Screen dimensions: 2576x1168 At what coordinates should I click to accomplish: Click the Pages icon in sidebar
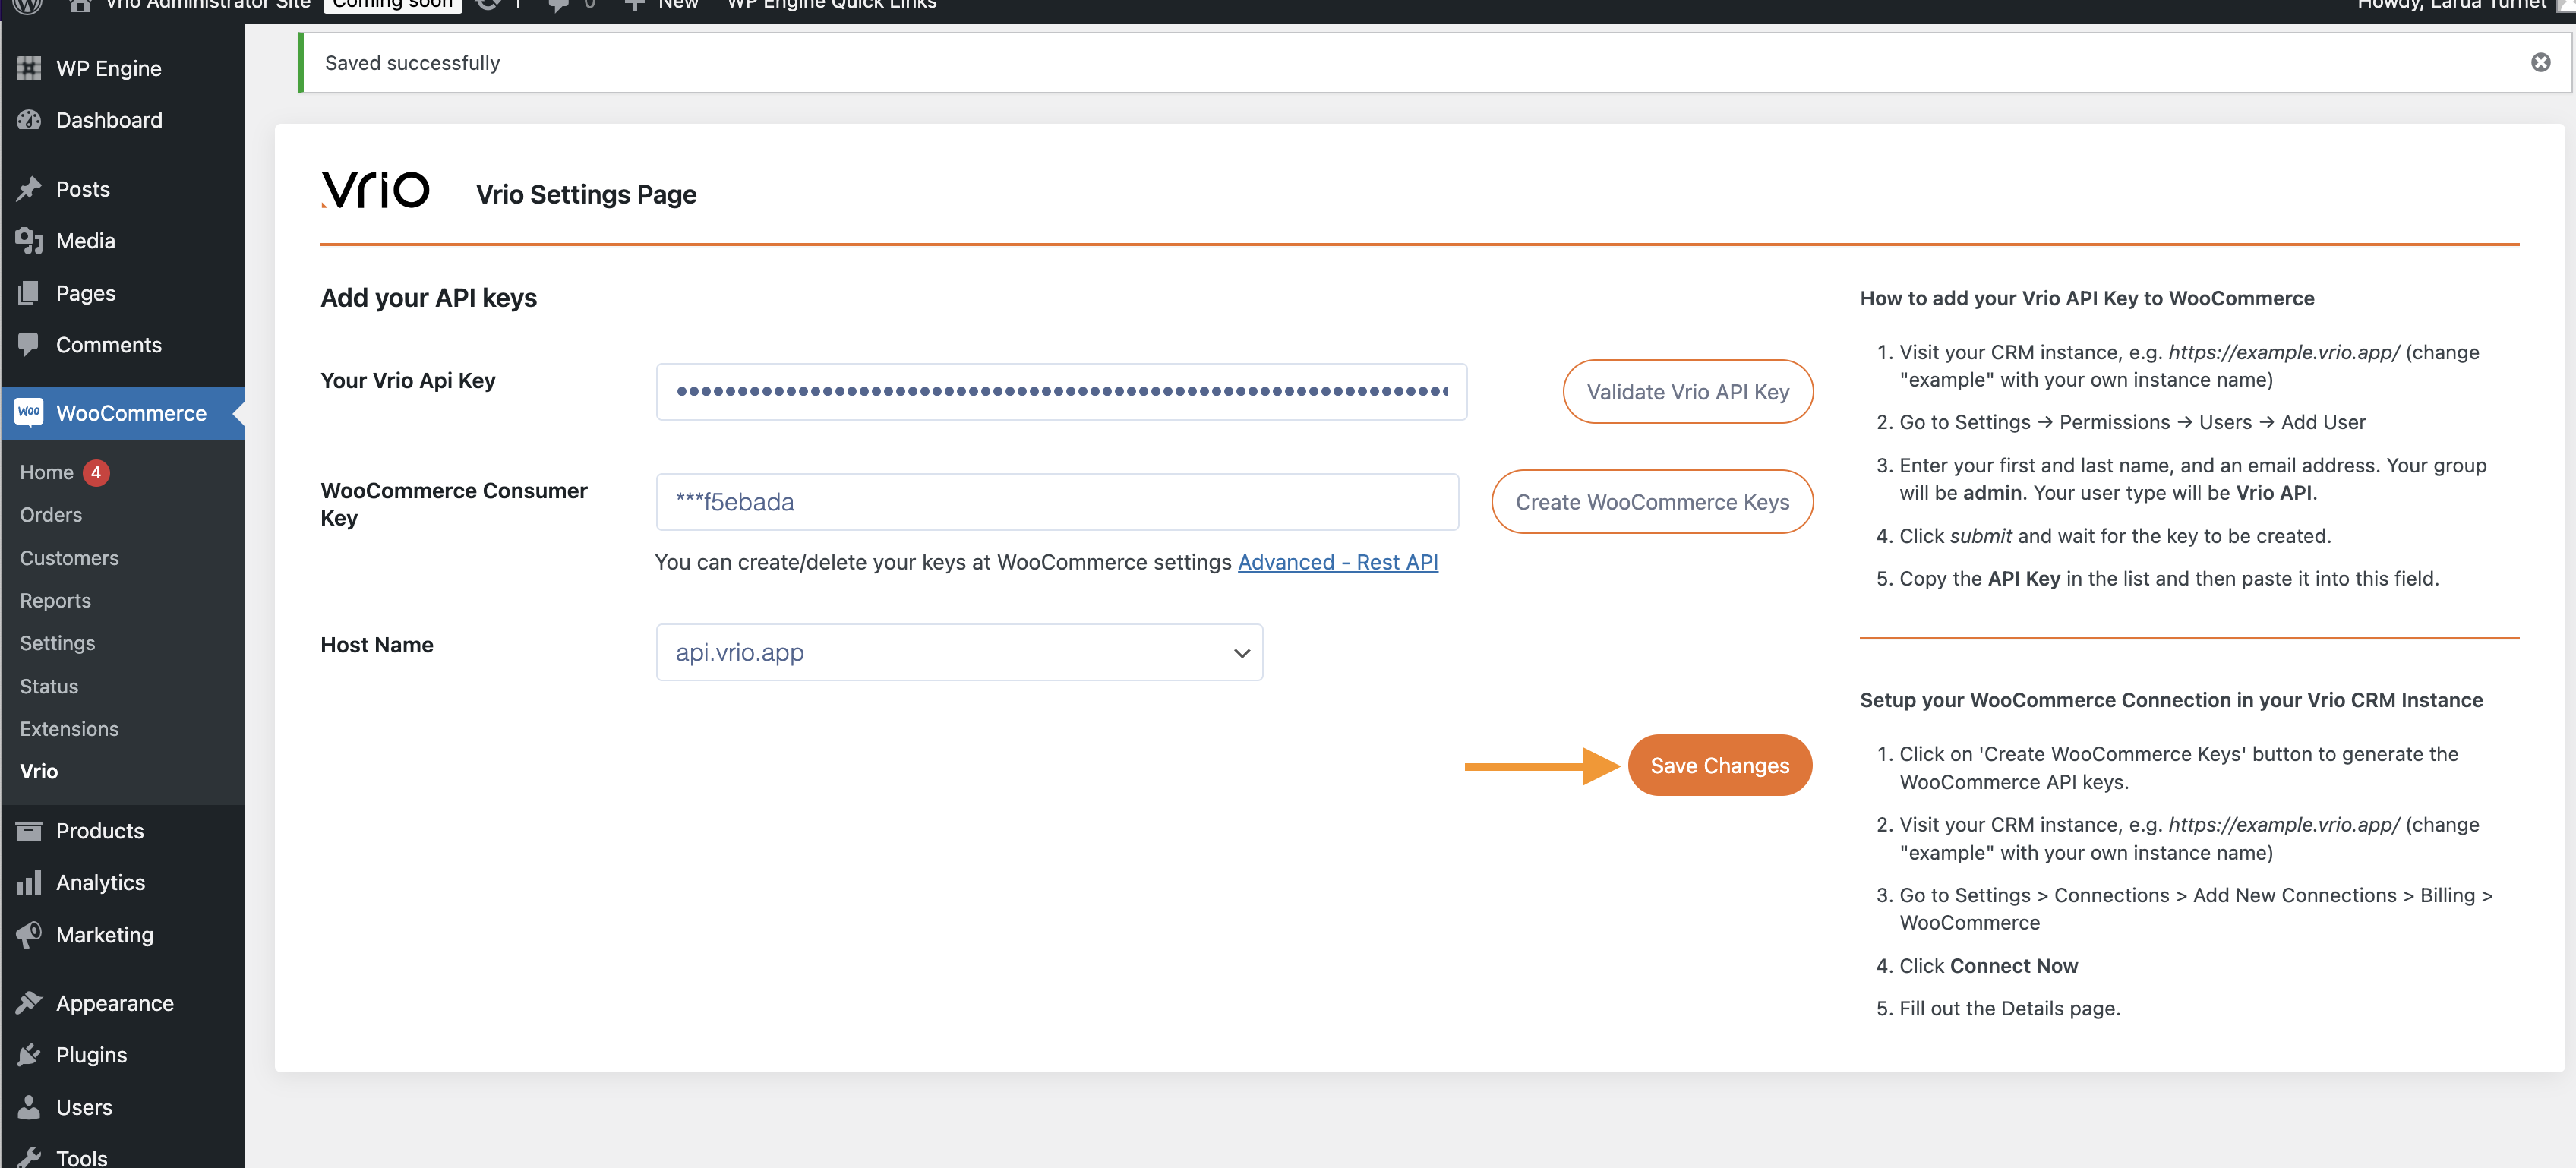pos(29,293)
